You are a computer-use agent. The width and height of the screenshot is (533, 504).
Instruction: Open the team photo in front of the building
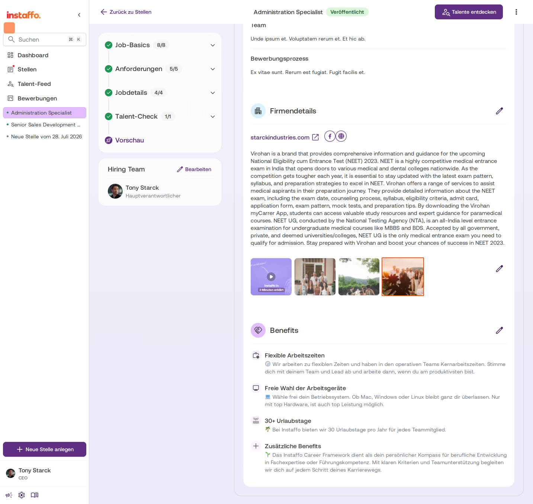[315, 277]
